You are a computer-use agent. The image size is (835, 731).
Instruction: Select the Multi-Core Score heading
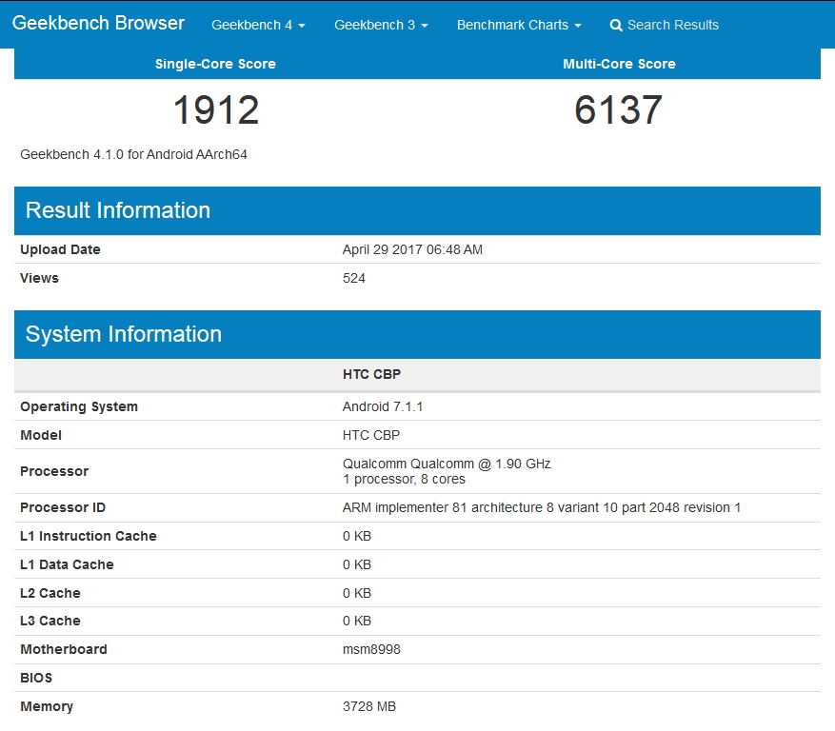619,64
